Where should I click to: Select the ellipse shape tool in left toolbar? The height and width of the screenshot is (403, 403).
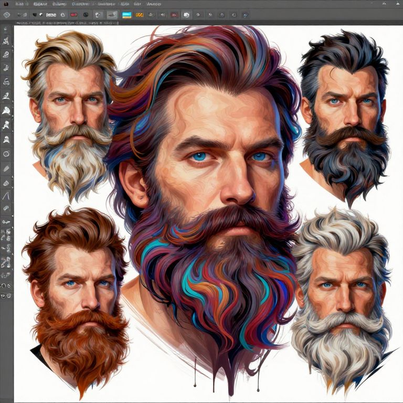(6, 154)
